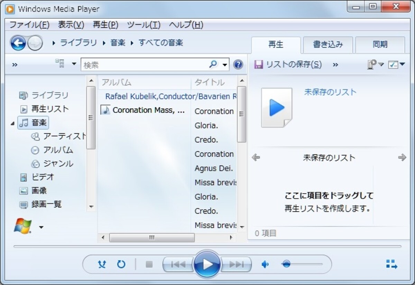Viewport: 415px width, 285px height.
Task: Toggle repeat playback
Action: pyautogui.click(x=121, y=265)
